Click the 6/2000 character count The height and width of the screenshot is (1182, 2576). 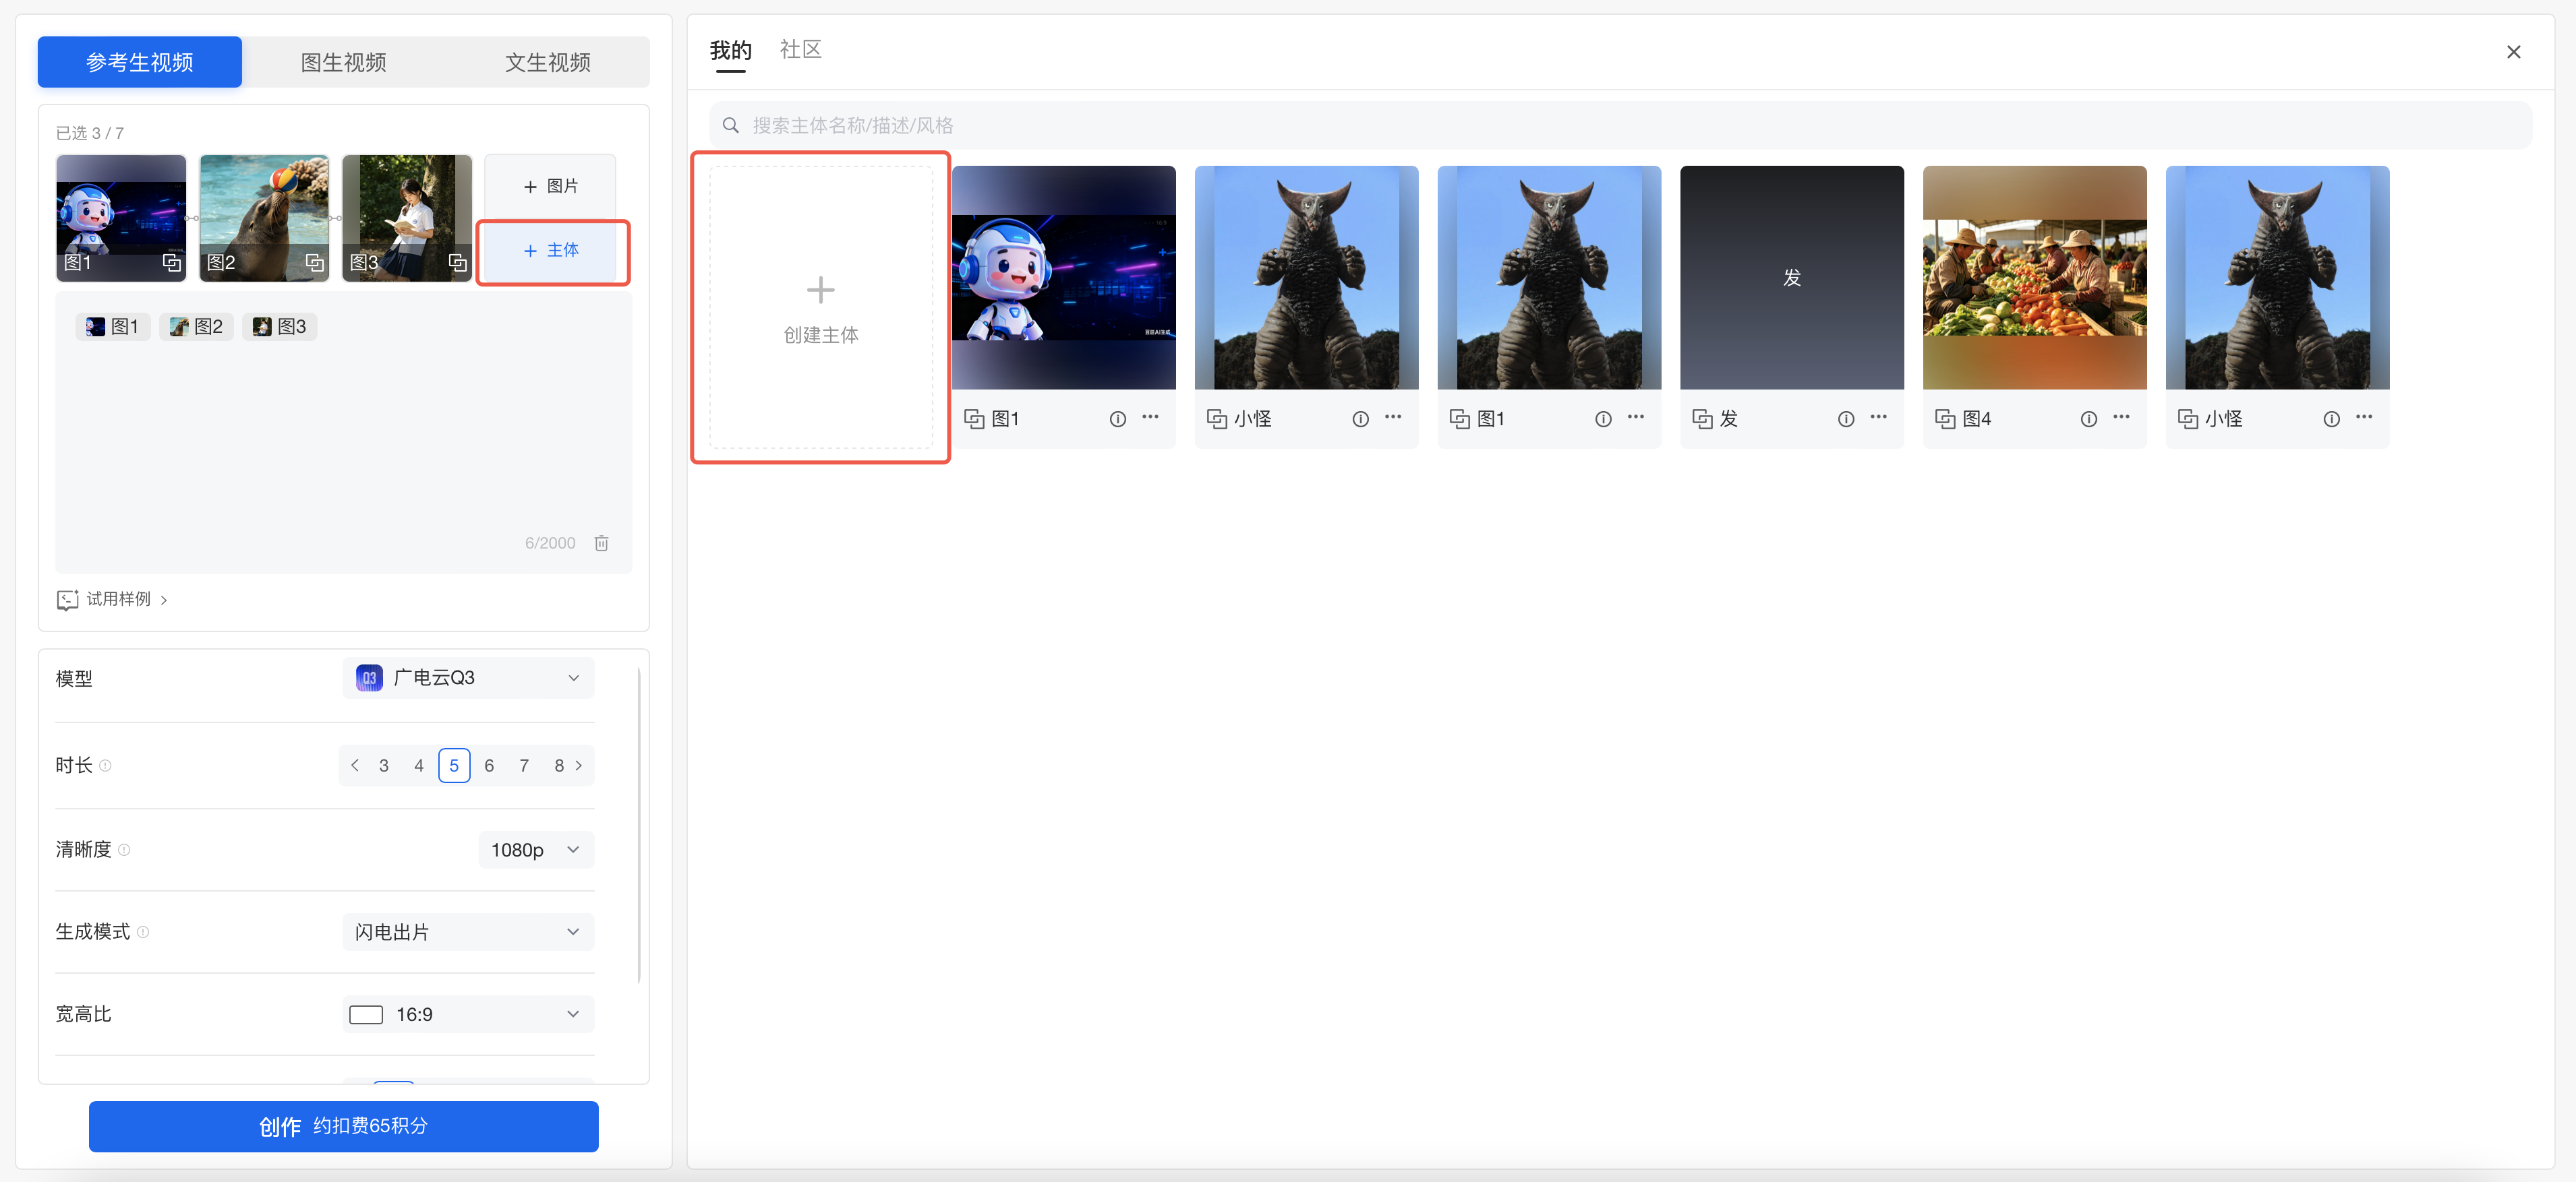[x=550, y=542]
